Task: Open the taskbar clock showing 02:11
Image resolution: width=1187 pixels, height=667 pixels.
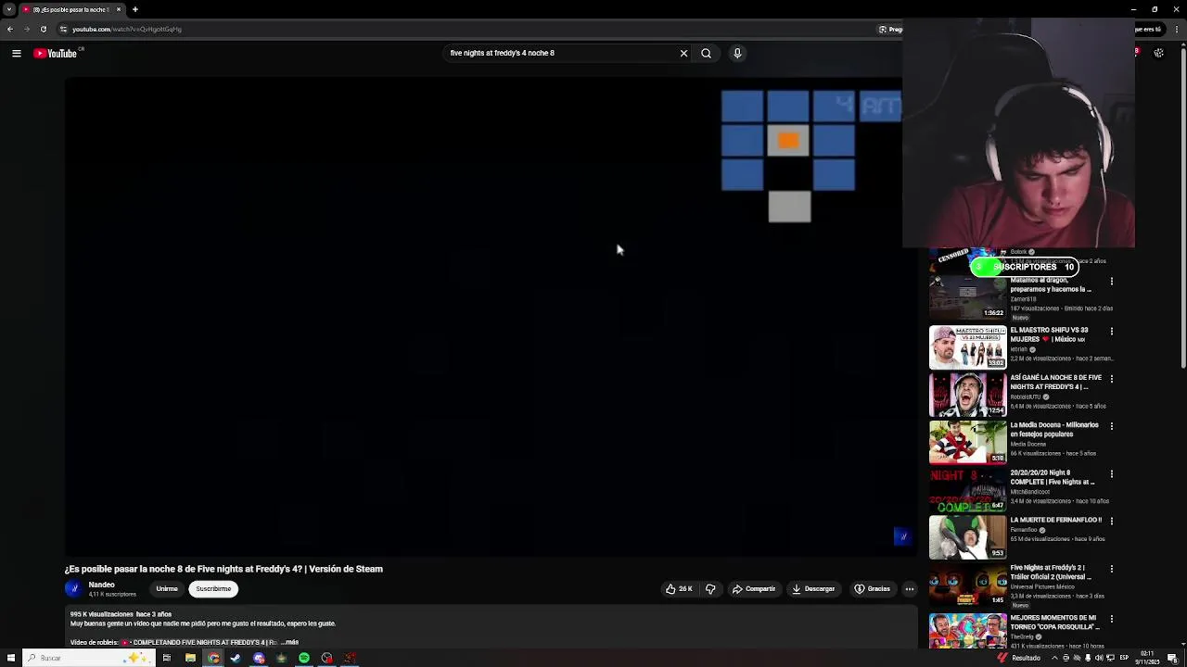Action: tap(1148, 659)
